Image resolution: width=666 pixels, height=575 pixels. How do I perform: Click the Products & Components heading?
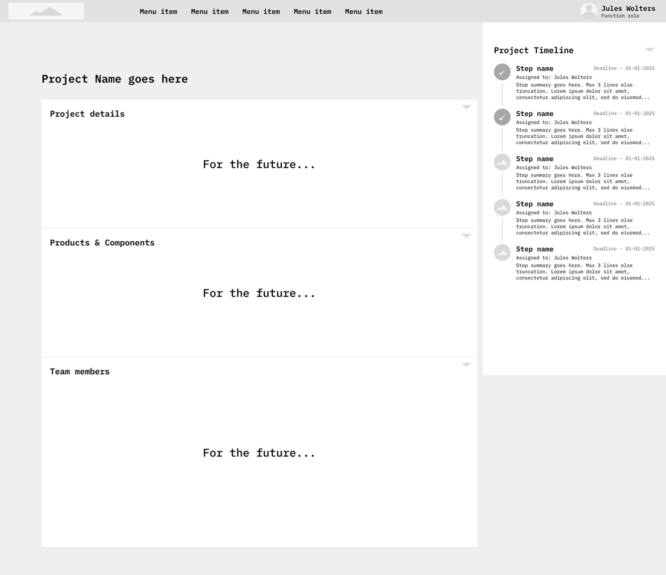[102, 243]
